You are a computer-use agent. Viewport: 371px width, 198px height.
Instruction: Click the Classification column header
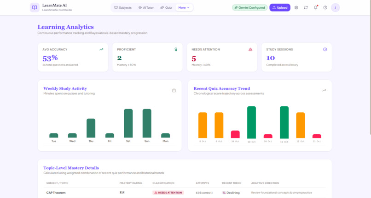click(163, 183)
